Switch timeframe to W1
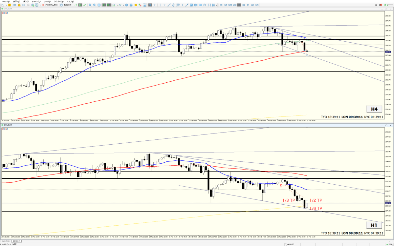Viewport: 394px width, 246px height. click(252, 5)
